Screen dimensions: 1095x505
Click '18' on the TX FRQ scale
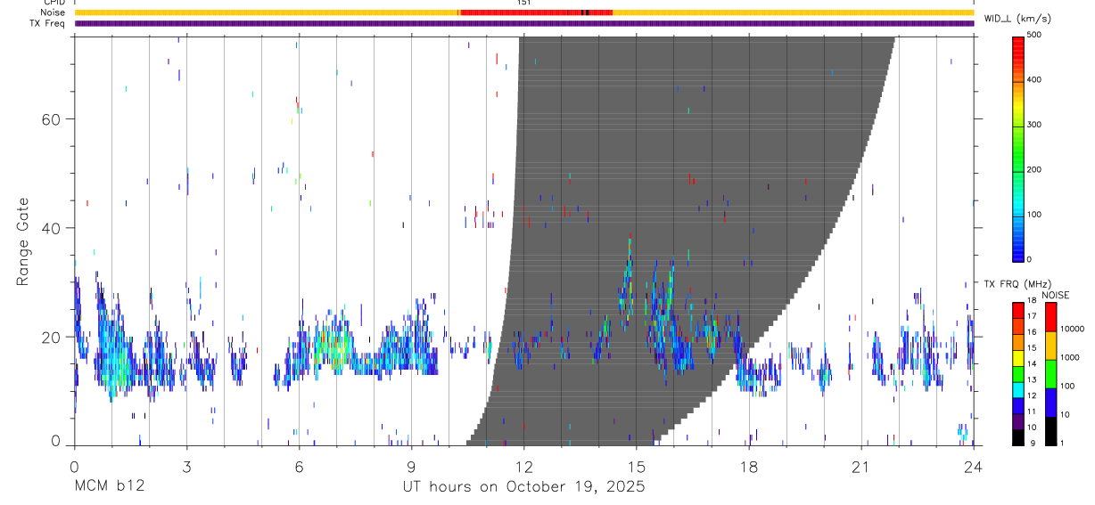(x=1032, y=300)
